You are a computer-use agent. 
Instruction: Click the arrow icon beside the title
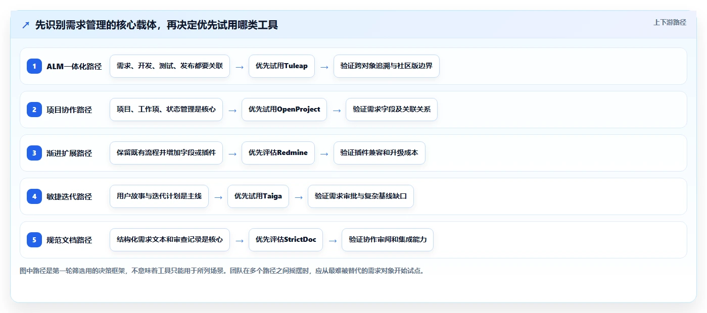[x=26, y=25]
